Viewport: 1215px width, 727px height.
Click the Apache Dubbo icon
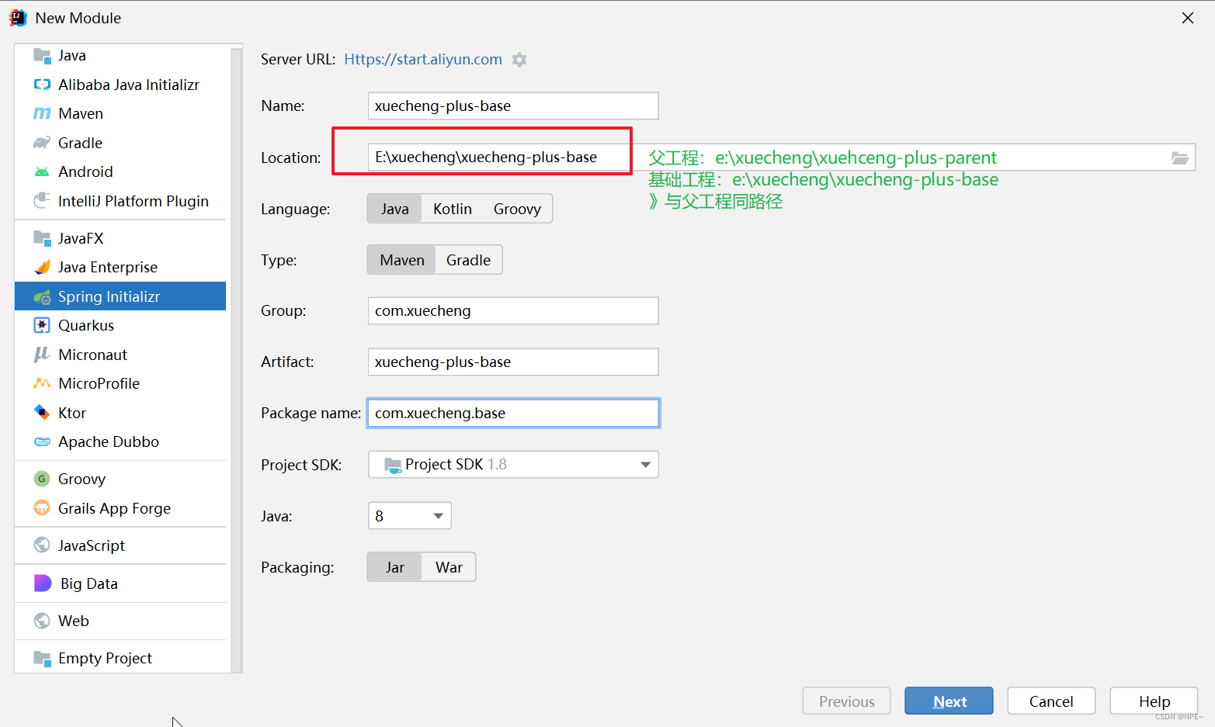click(x=42, y=441)
